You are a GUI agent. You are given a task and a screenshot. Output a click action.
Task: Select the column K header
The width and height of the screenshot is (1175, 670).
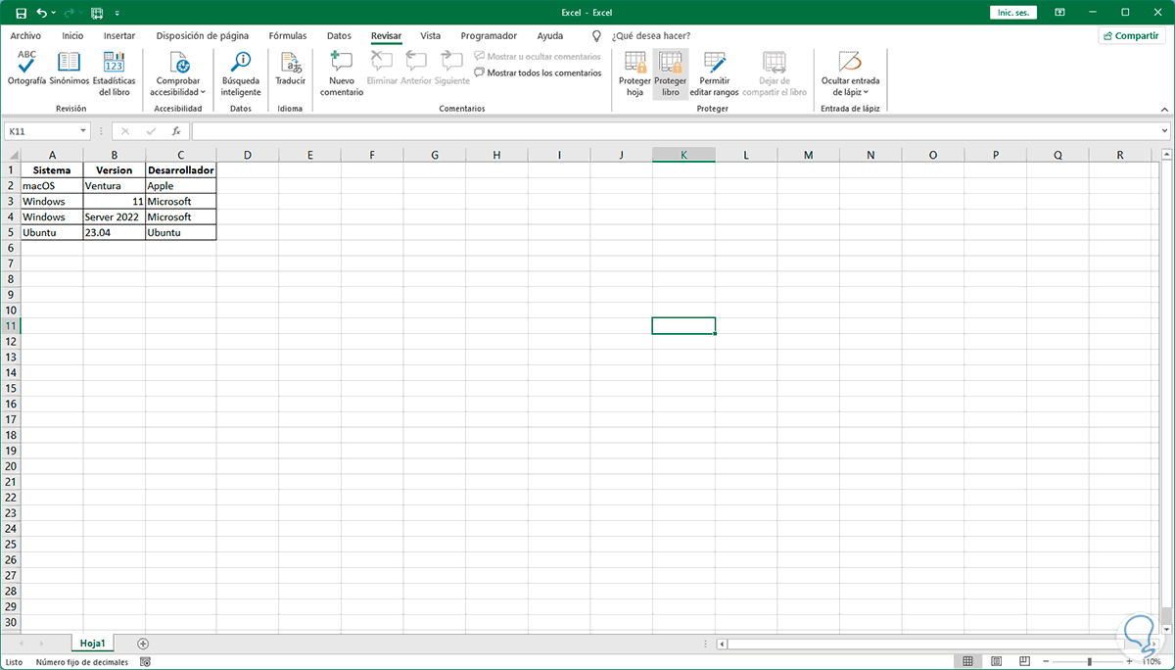[683, 155]
